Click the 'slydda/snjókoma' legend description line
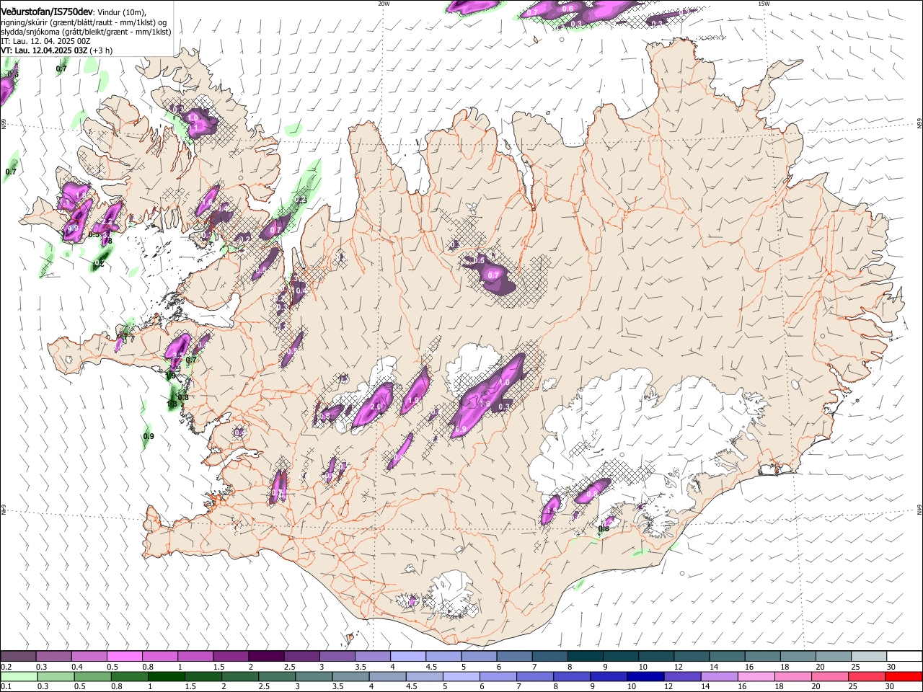 pyautogui.click(x=86, y=32)
